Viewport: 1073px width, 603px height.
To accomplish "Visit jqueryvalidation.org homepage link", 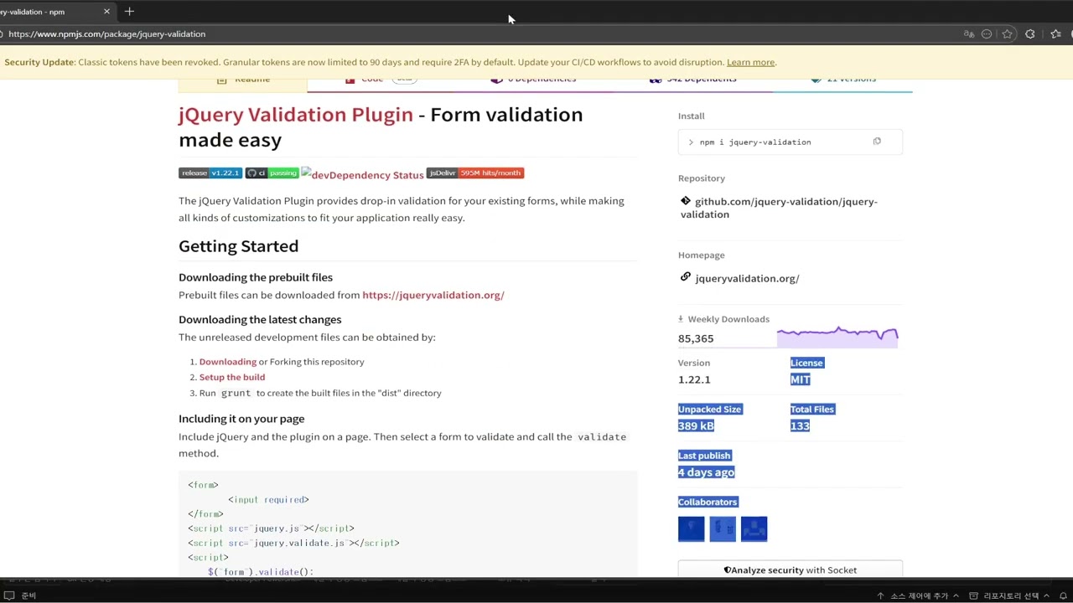I will [747, 278].
